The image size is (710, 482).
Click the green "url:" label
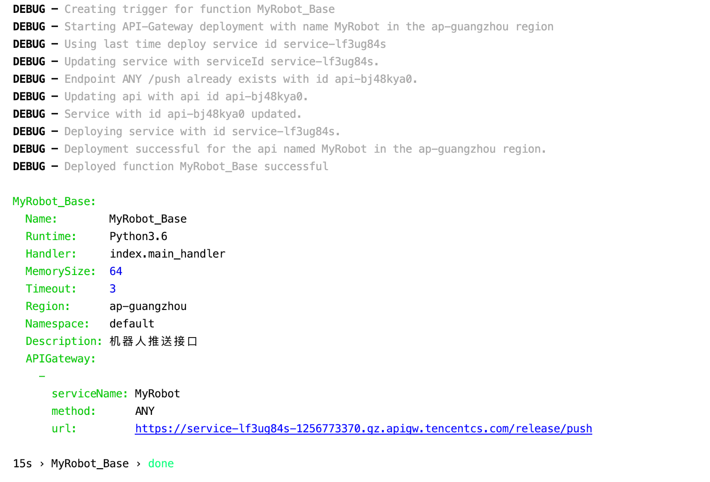click(64, 429)
